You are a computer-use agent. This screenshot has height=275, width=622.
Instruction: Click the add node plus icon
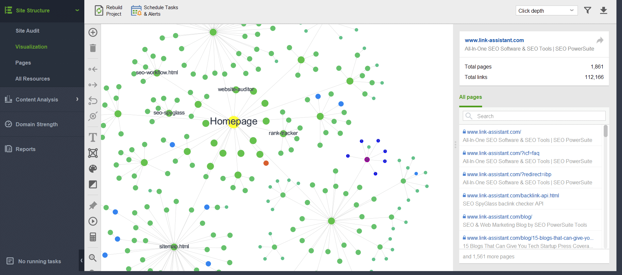(93, 32)
